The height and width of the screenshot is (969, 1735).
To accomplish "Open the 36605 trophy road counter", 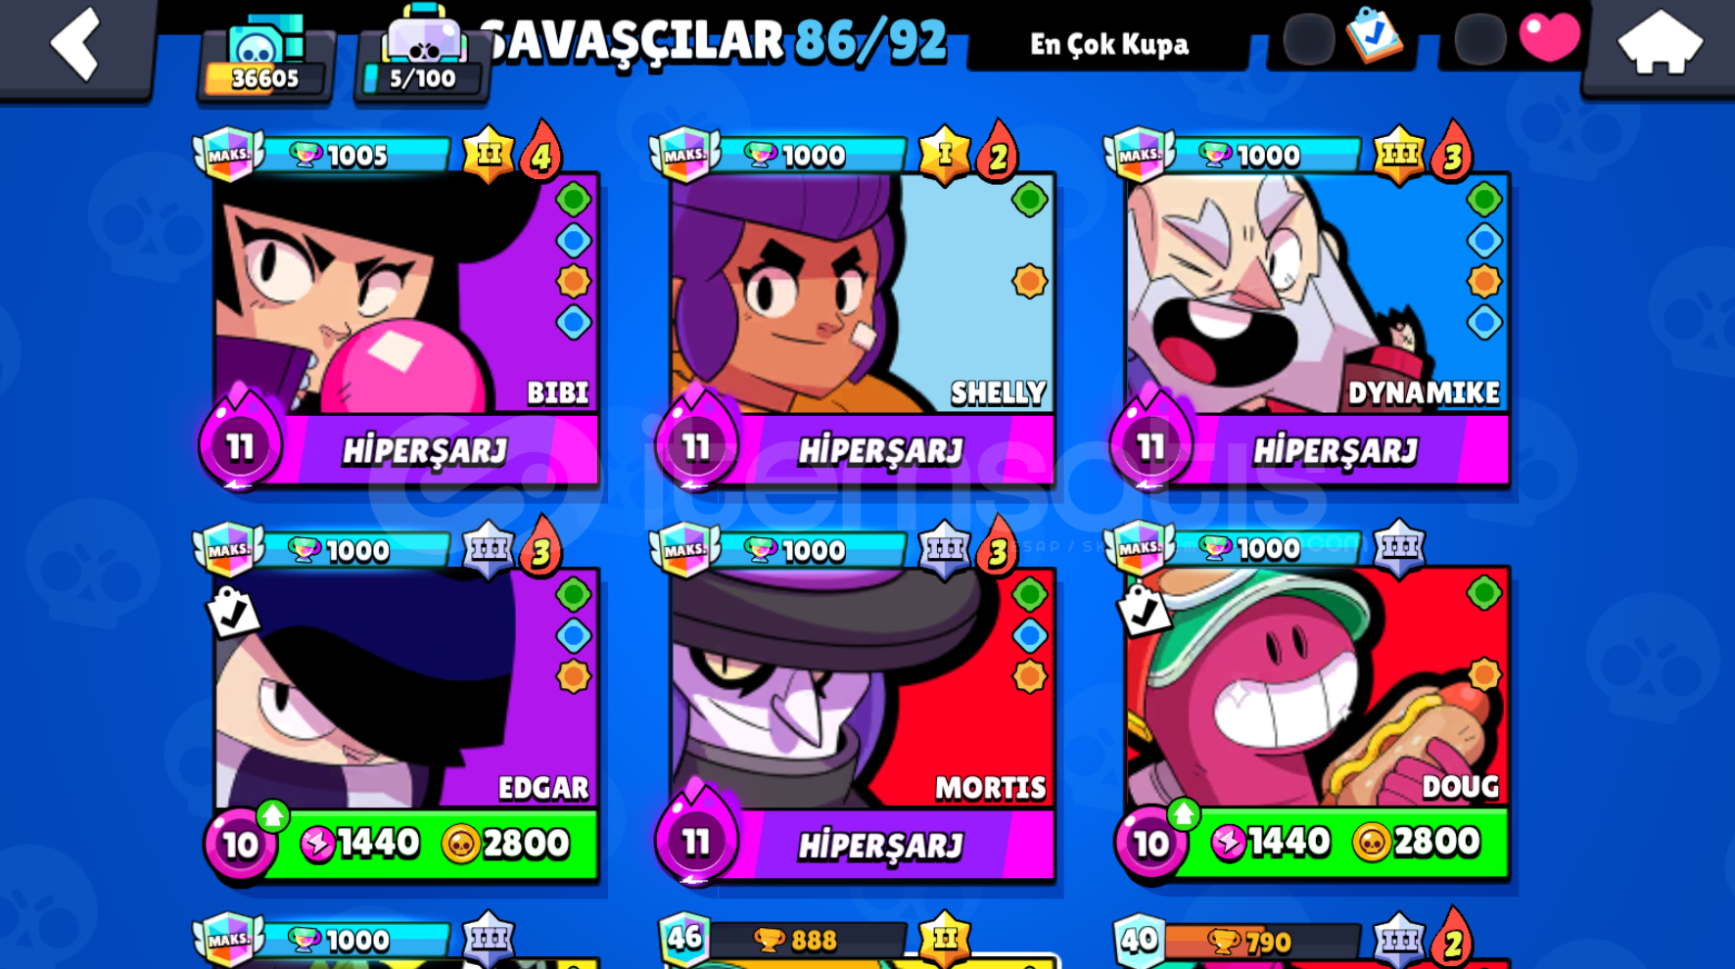I will 264,59.
